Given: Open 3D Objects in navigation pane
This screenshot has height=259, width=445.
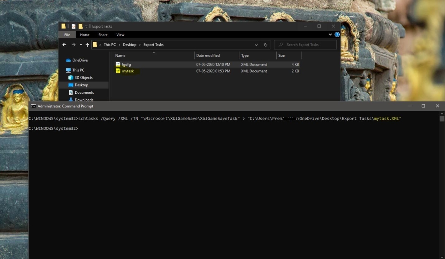Looking at the screenshot, I should (83, 77).
